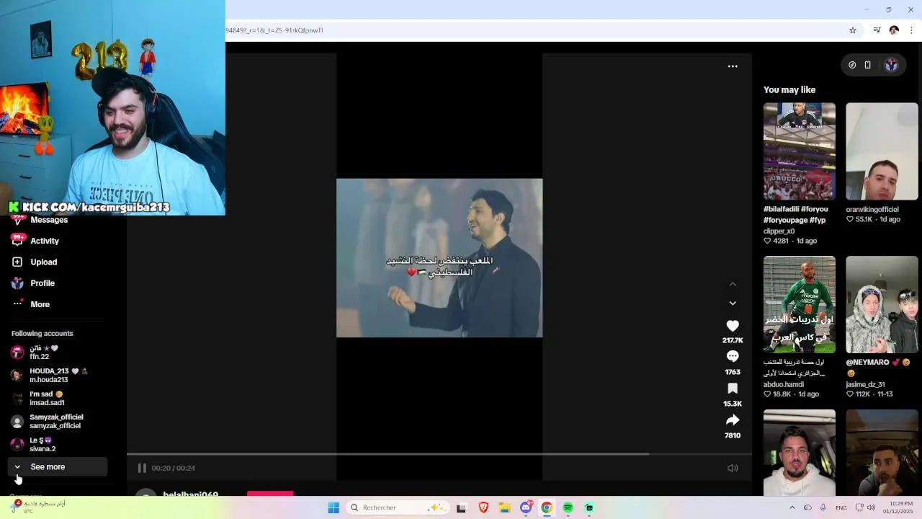
Task: Click the ENG language indicator
Action: [841, 507]
